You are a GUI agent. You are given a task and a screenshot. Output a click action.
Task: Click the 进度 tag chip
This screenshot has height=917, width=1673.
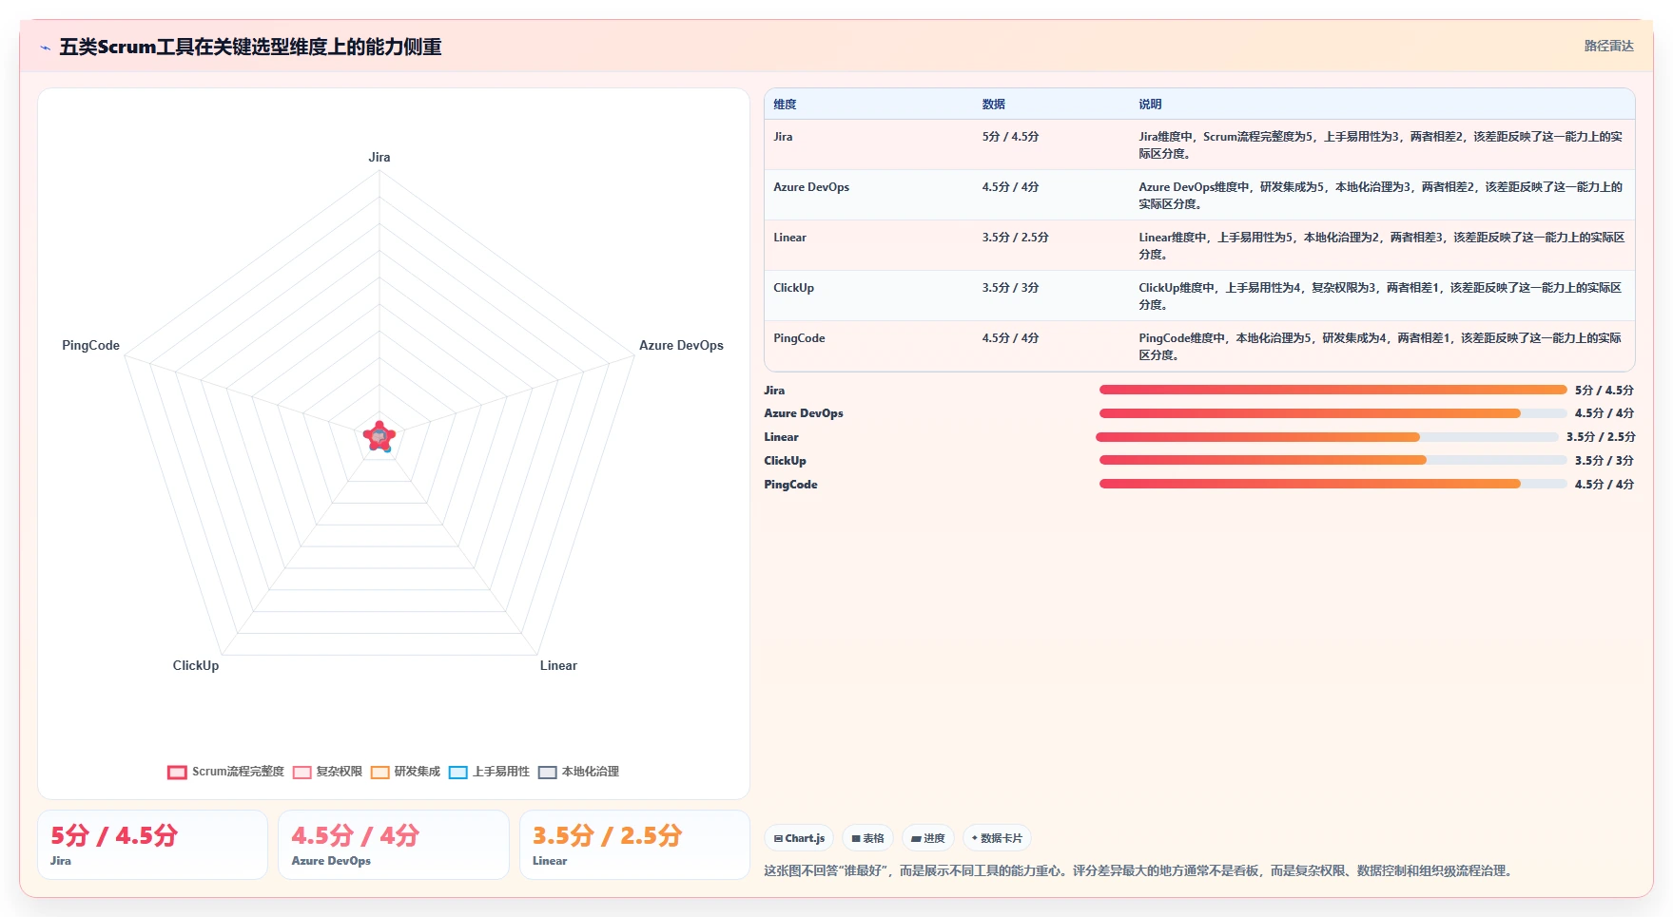[928, 838]
